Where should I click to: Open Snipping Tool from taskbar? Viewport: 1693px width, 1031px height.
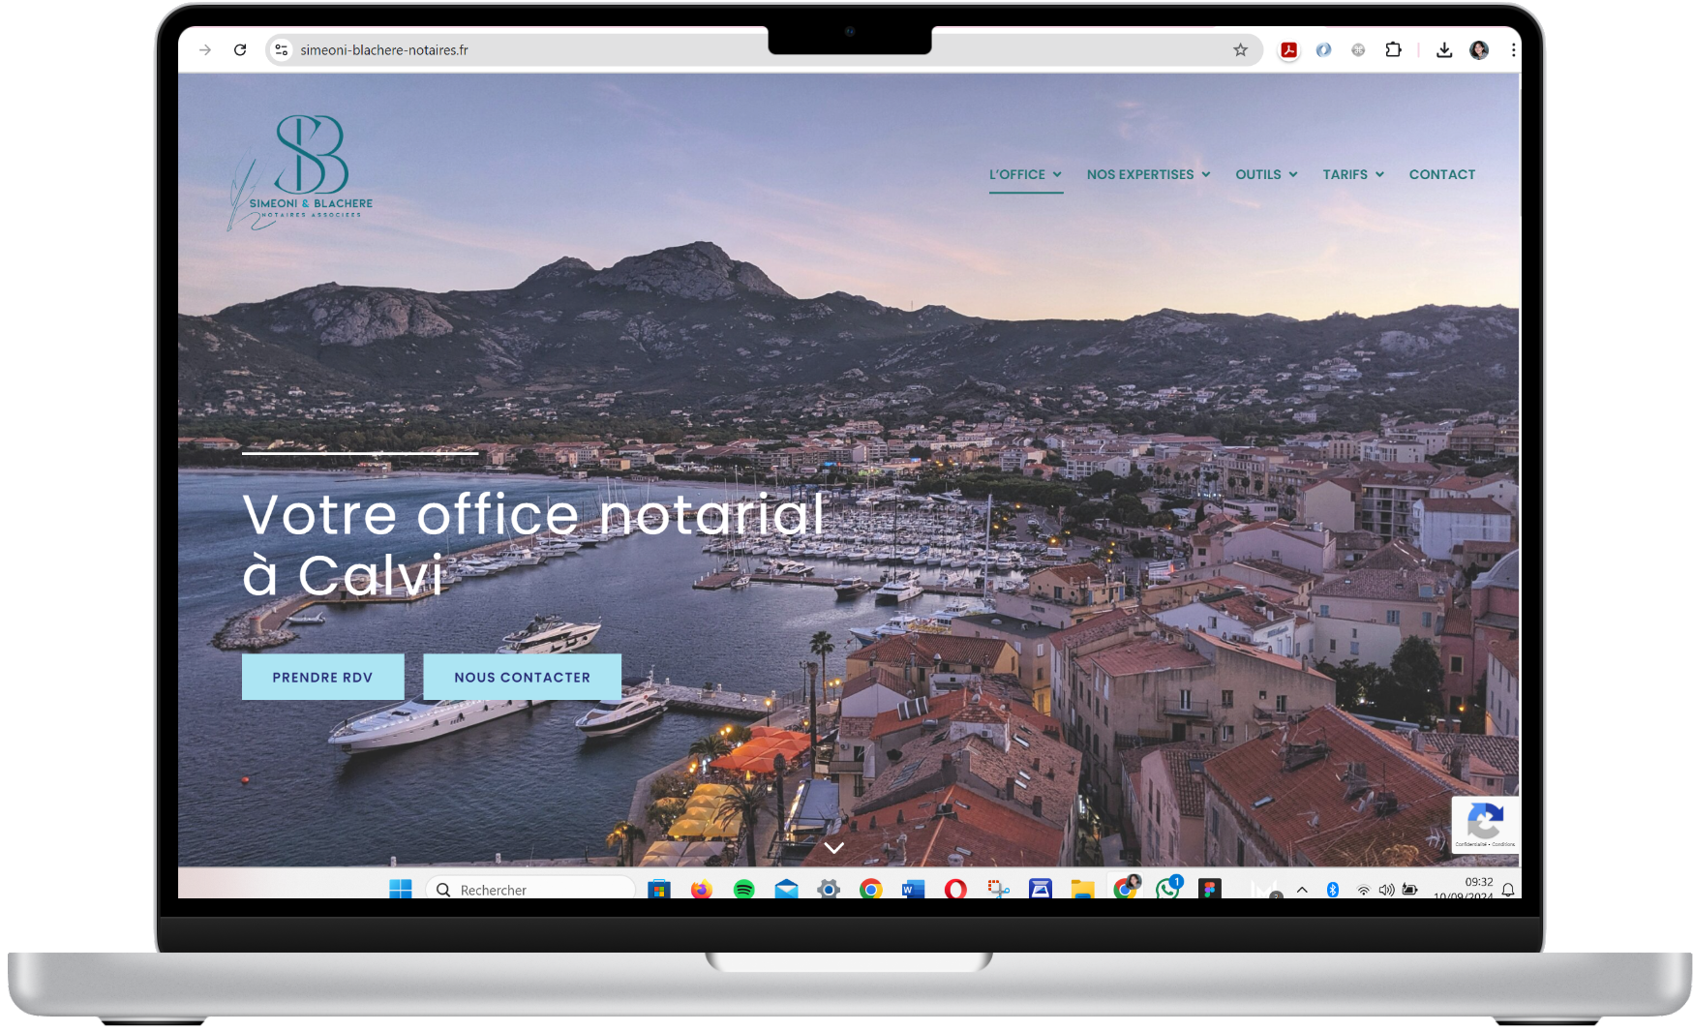[x=998, y=889]
